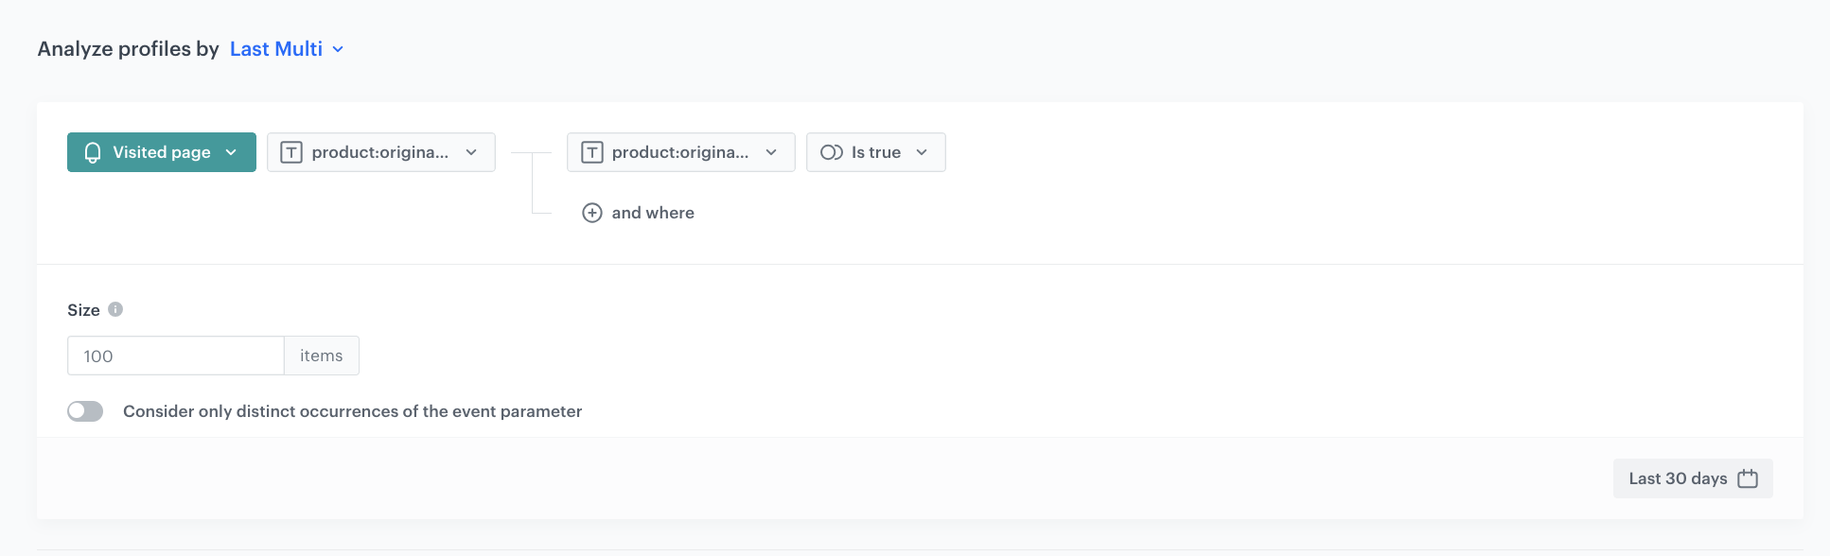Viewport: 1830px width, 556px height.
Task: Expand the Visited page dropdown arrow
Action: (x=231, y=152)
